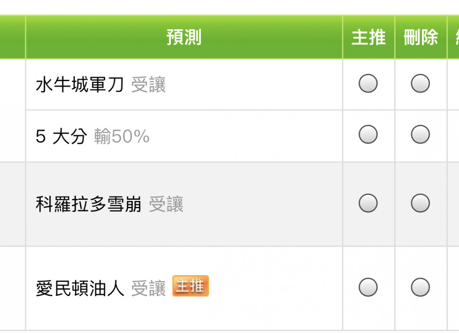
Task: Click the 水牛城軍刀 prediction text
Action: click(x=79, y=85)
